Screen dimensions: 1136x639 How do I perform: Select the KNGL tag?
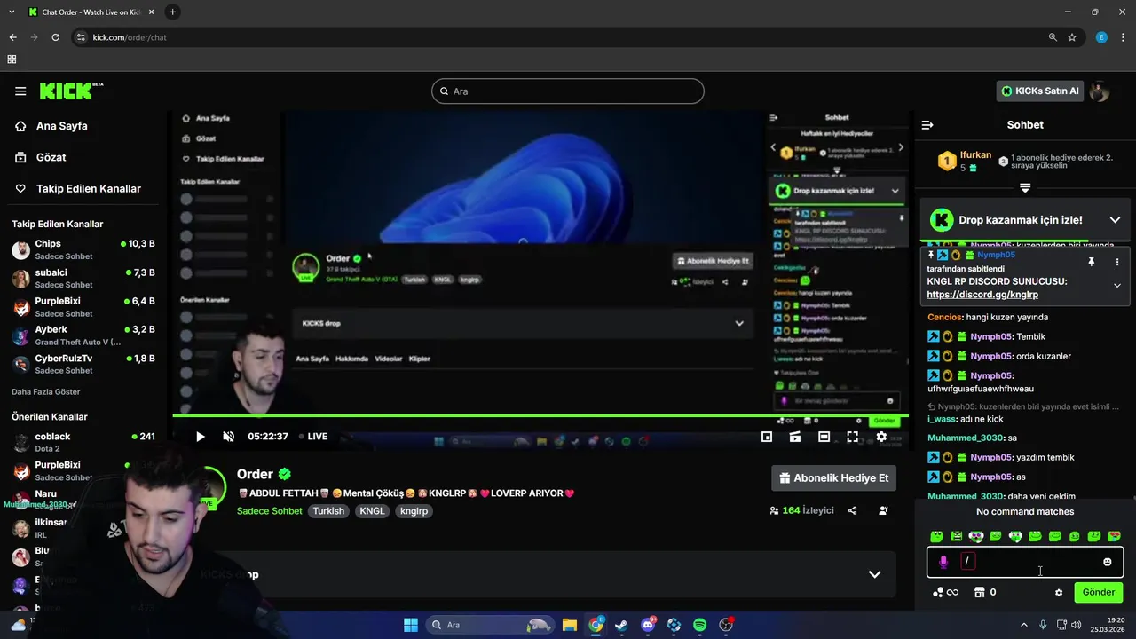372,511
